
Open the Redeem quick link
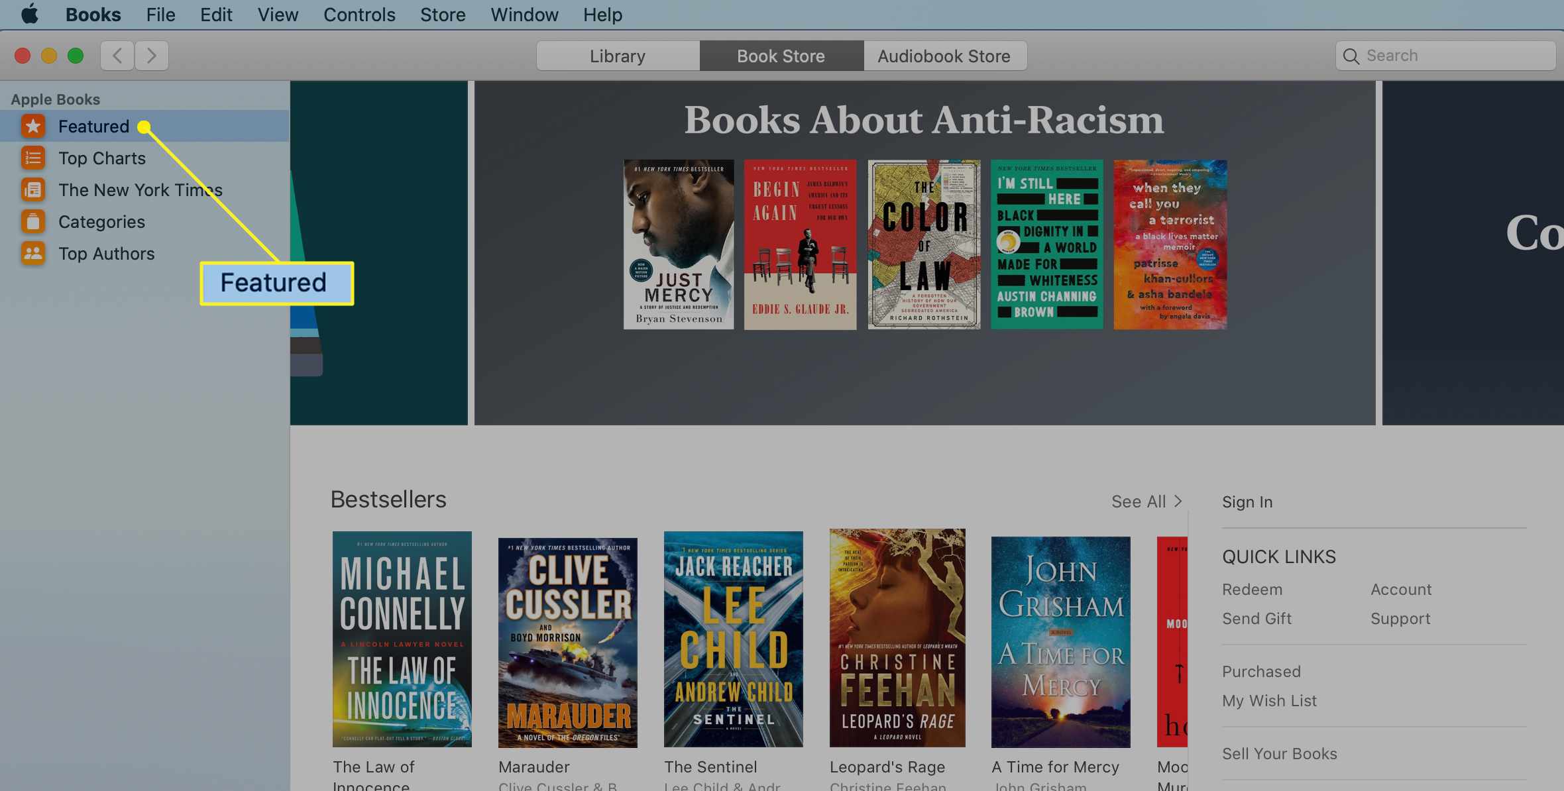[x=1252, y=589]
